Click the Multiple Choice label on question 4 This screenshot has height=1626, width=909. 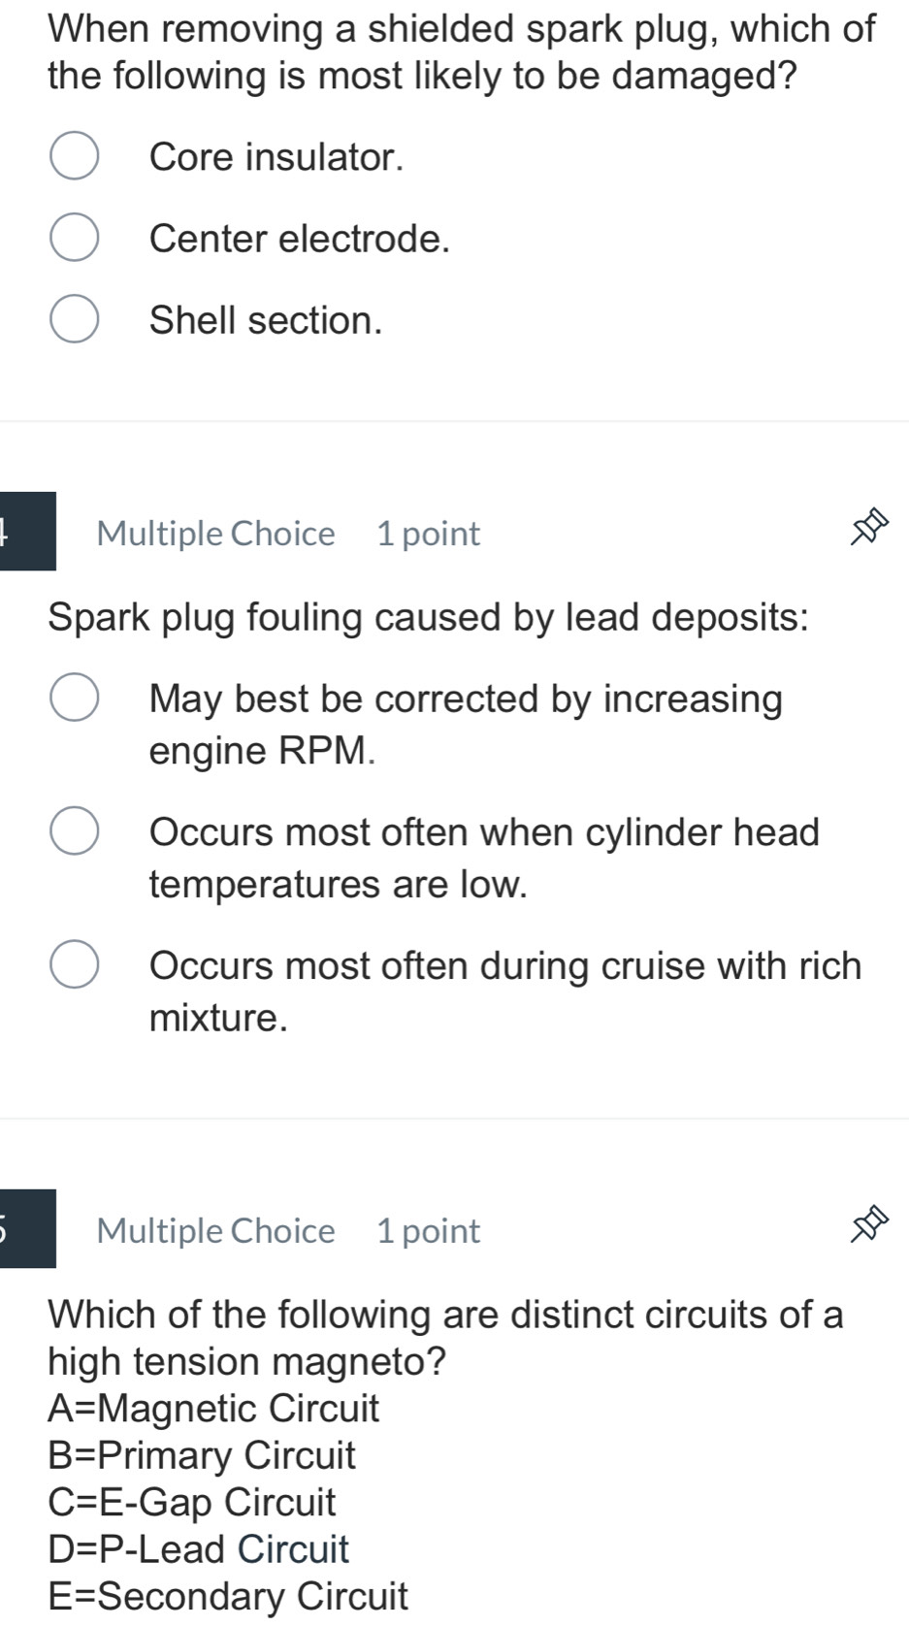tap(215, 533)
